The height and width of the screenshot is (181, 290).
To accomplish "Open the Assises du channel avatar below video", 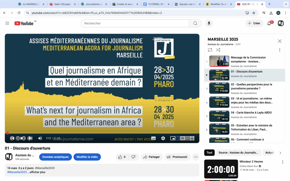I will 9,157.
